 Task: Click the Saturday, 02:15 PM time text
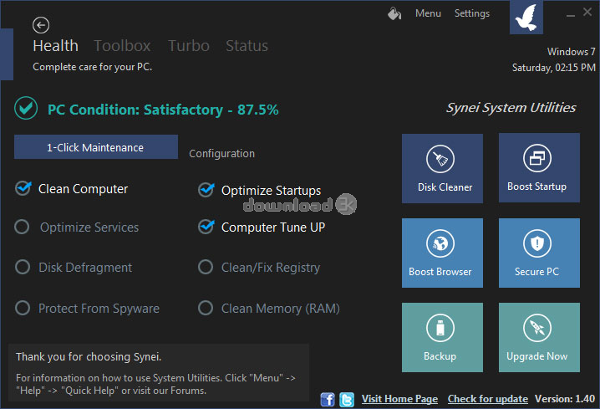click(x=554, y=68)
